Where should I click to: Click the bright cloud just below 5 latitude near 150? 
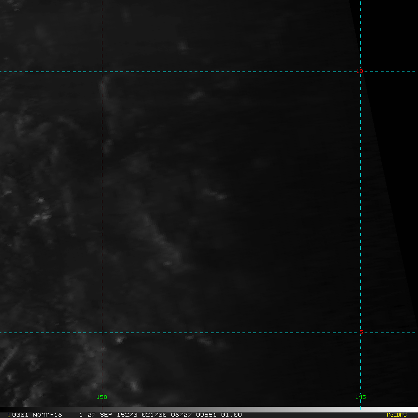pos(119,340)
